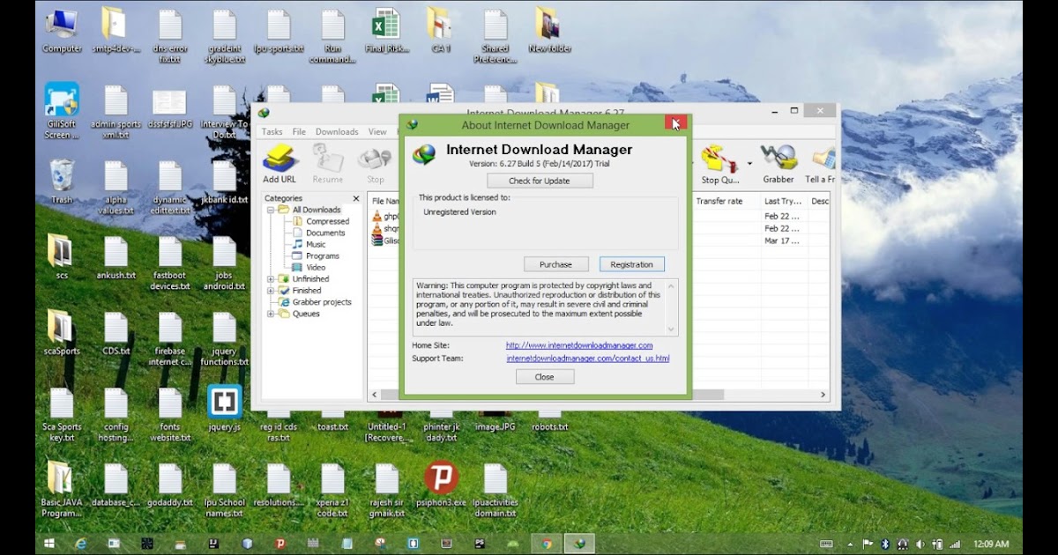This screenshot has height=555, width=1058.
Task: Select the Compressed category
Action: point(327,221)
